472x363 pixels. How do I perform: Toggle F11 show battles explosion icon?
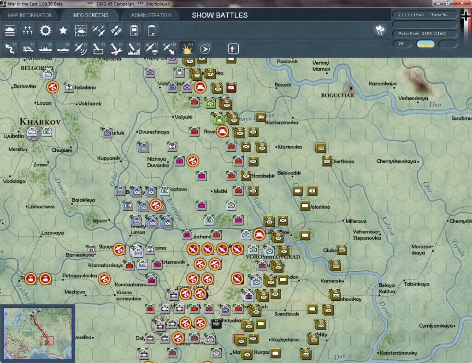[187, 49]
